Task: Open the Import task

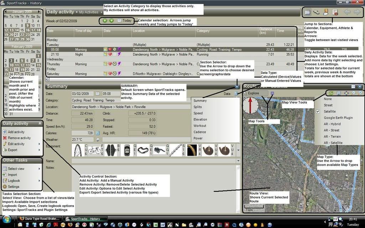Action: (12, 175)
